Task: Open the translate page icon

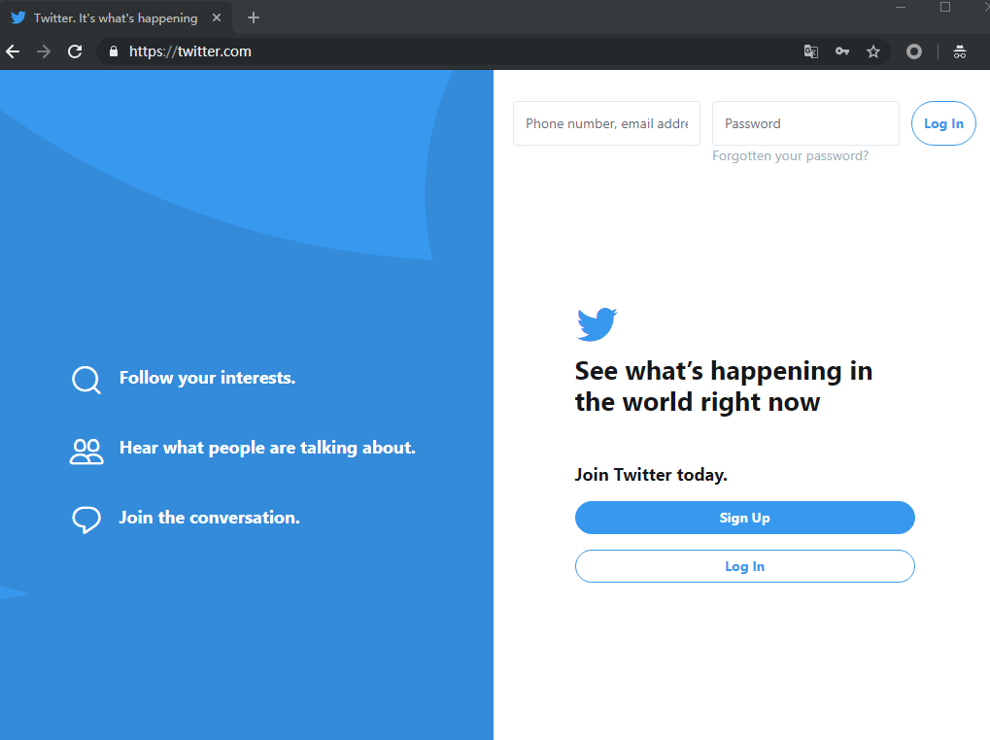Action: [x=810, y=51]
